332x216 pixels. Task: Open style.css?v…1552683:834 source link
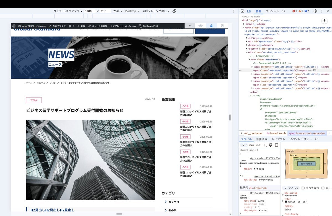click(x=265, y=158)
